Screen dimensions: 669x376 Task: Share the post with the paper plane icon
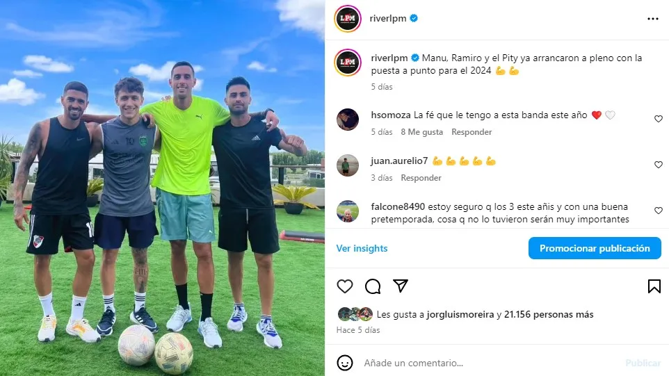[400, 286]
